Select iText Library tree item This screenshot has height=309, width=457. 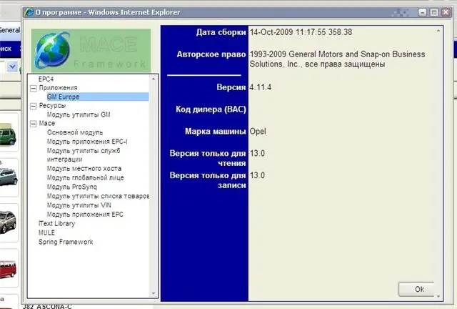pos(57,223)
